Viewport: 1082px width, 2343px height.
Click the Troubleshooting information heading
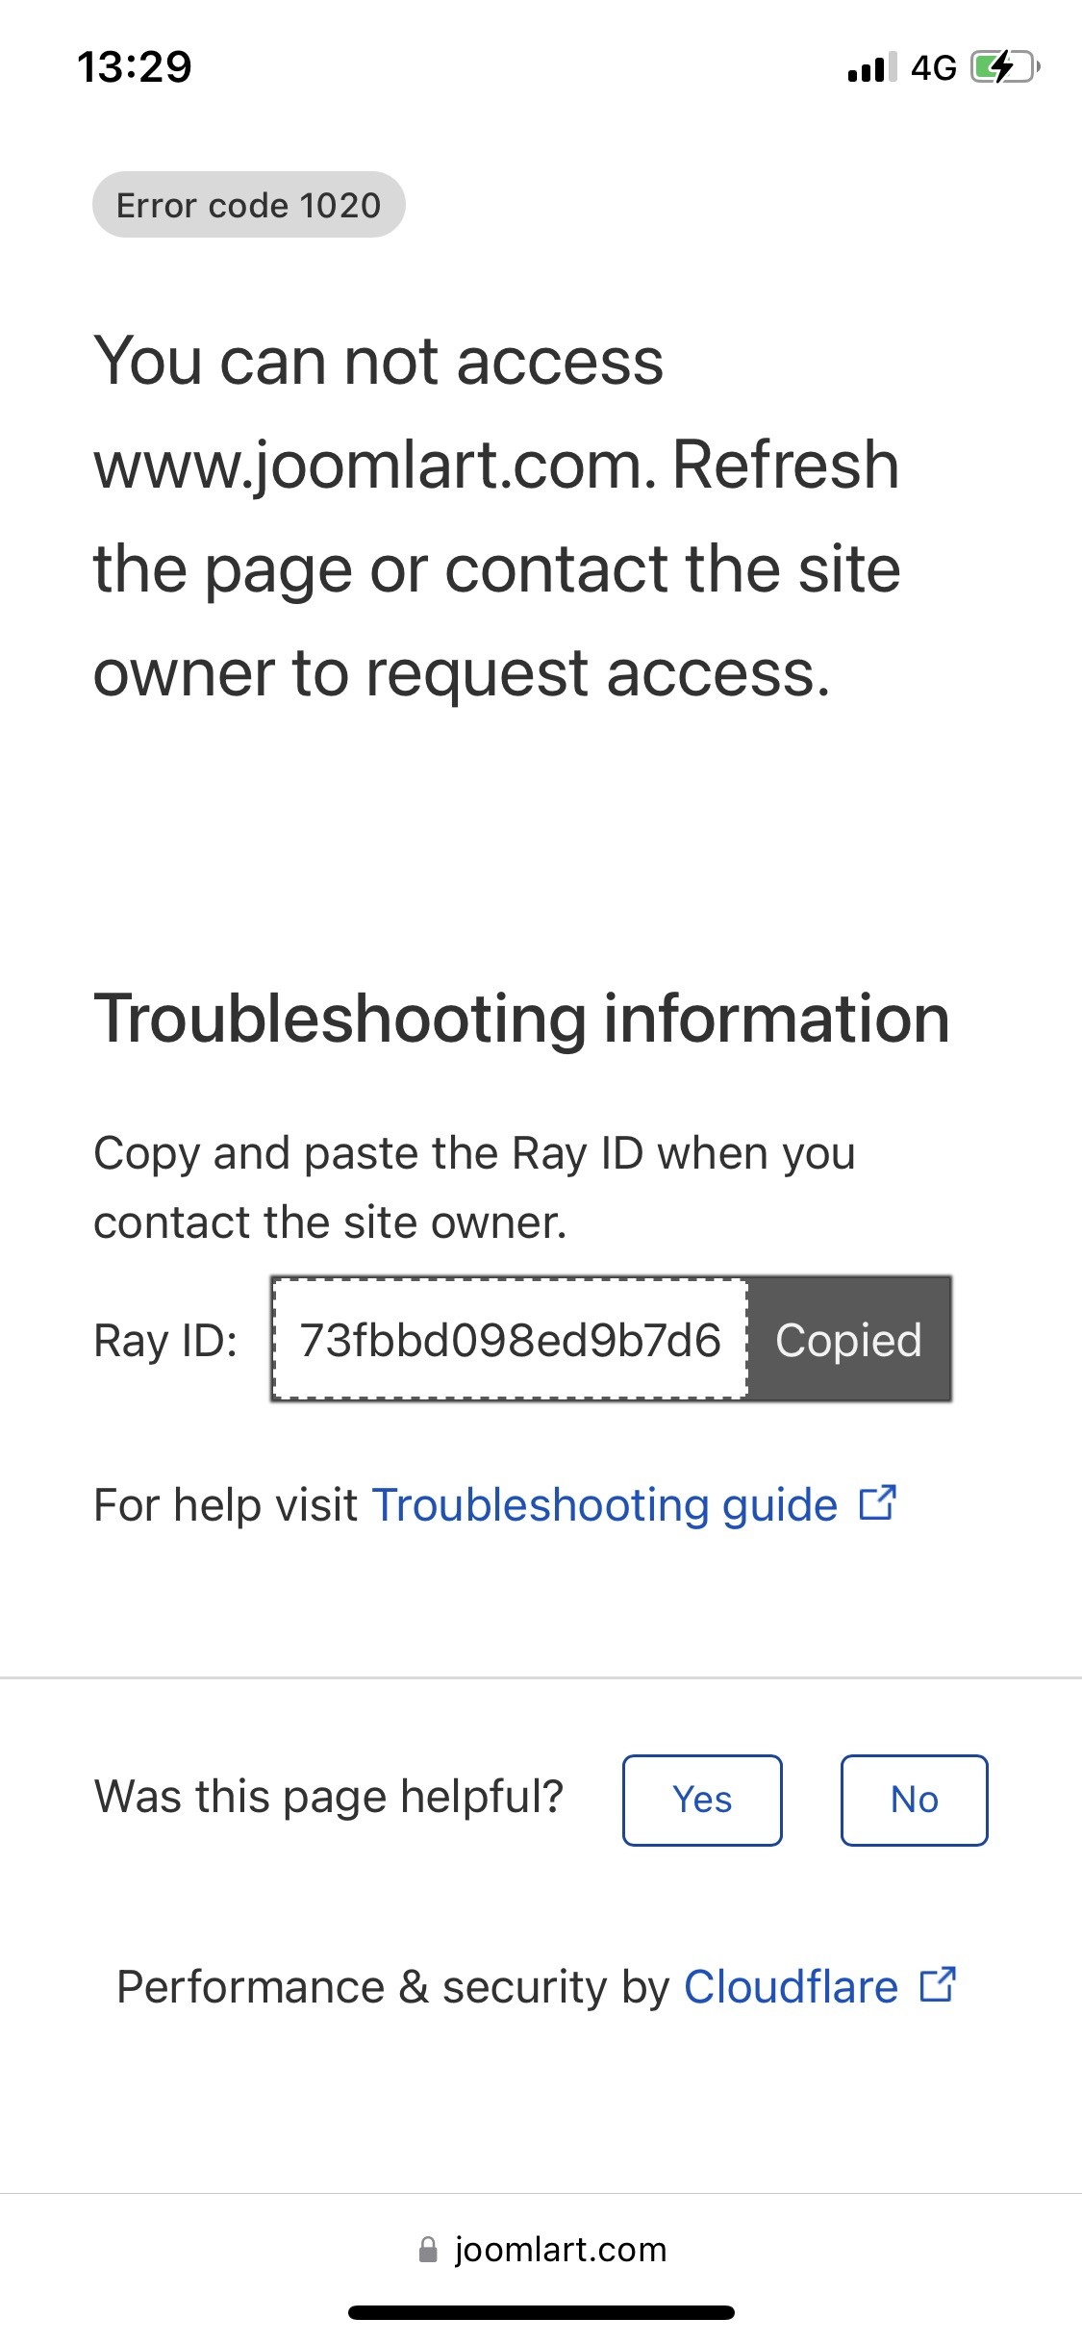pos(521,1019)
